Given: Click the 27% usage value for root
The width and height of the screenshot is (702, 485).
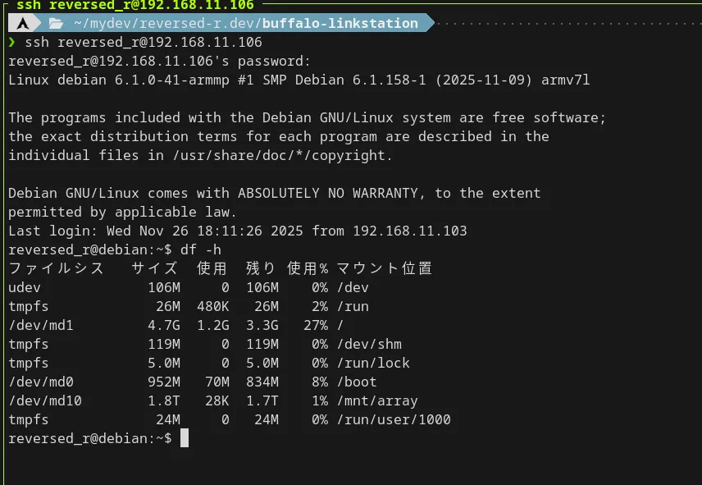Looking at the screenshot, I should [316, 325].
